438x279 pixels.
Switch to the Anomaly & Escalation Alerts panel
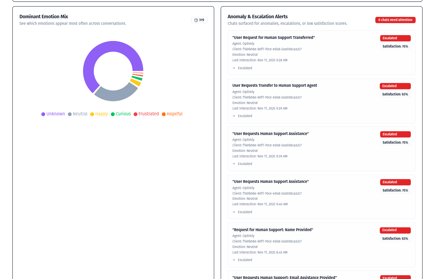click(257, 17)
